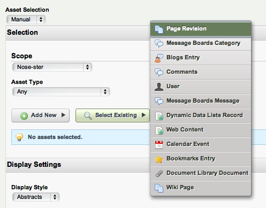Click the Web Content document-globe icon
Screen dimensions: 266x208
(x=159, y=130)
